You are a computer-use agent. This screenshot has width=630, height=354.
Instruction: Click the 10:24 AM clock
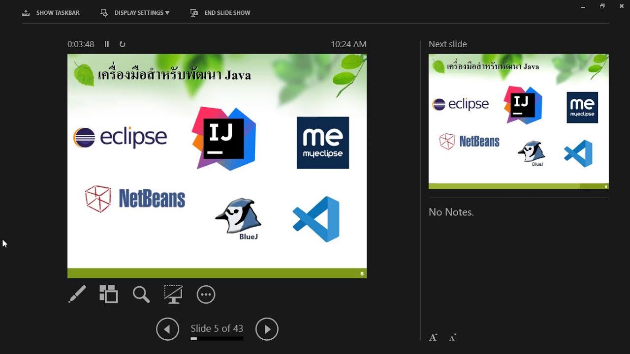(x=348, y=44)
